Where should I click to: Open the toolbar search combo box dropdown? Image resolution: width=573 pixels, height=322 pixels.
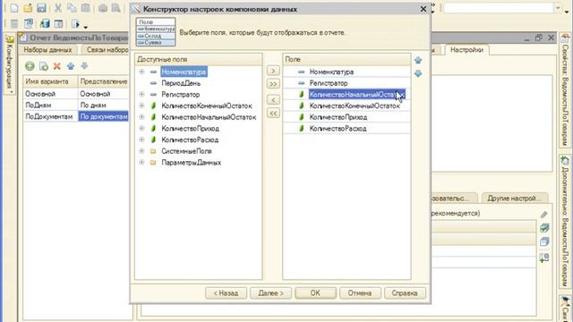(x=558, y=8)
